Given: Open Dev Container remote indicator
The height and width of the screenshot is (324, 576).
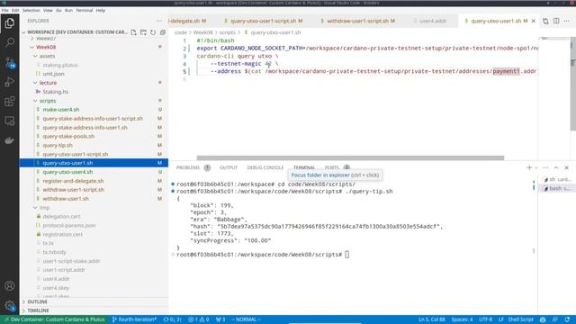Looking at the screenshot, I should click(54, 319).
